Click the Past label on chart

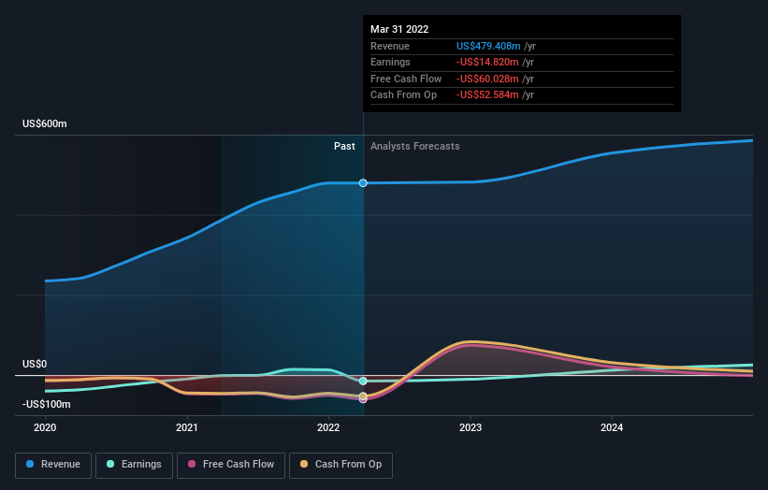(x=344, y=146)
